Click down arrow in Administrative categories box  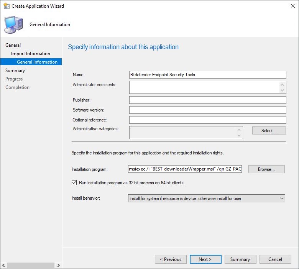coord(240,136)
